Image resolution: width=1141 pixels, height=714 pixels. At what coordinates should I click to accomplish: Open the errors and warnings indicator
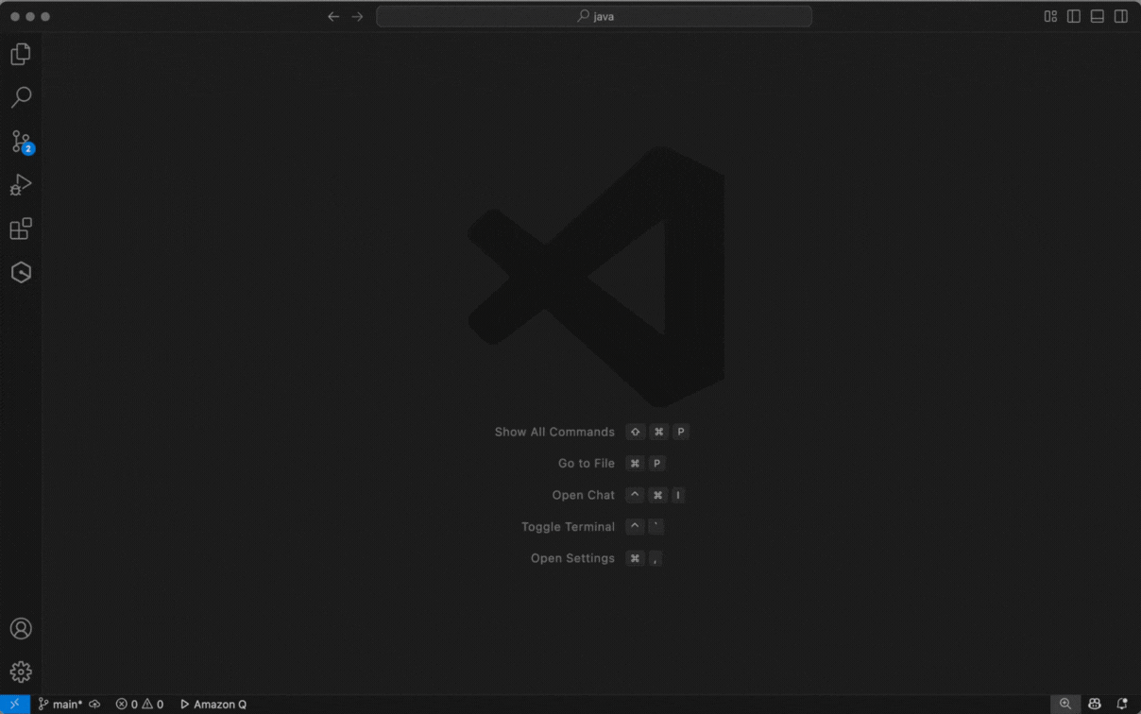pos(139,704)
